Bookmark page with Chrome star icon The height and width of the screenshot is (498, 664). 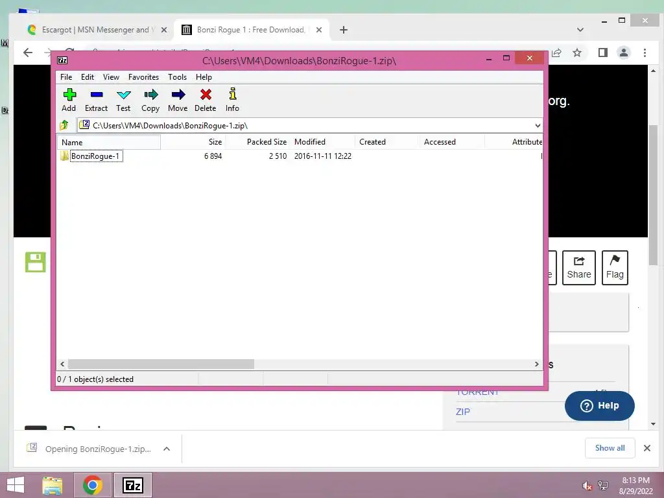[576, 53]
